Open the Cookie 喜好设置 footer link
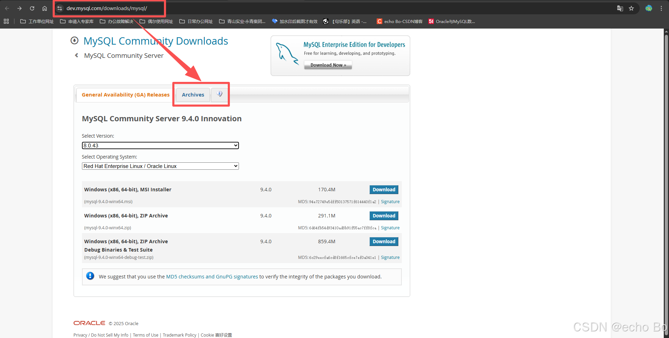 [x=216, y=335]
